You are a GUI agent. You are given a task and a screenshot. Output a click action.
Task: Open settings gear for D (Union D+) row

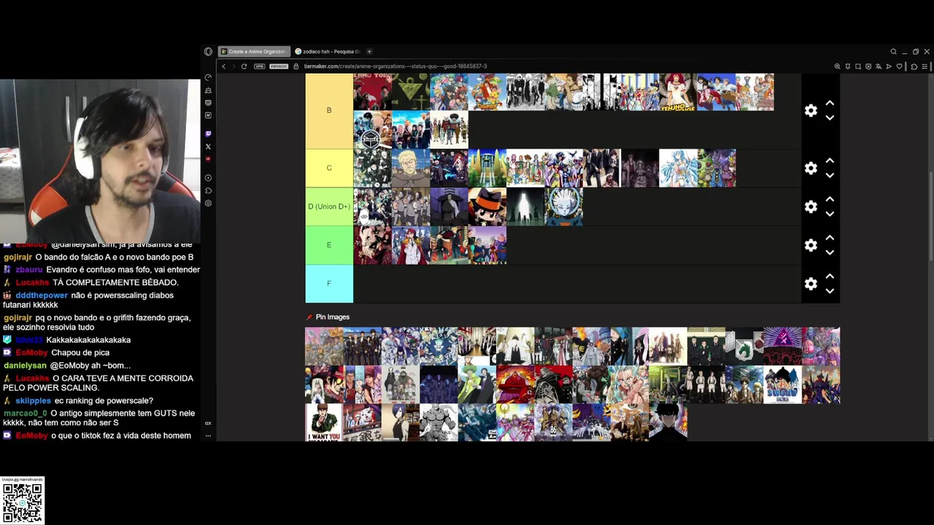811,207
